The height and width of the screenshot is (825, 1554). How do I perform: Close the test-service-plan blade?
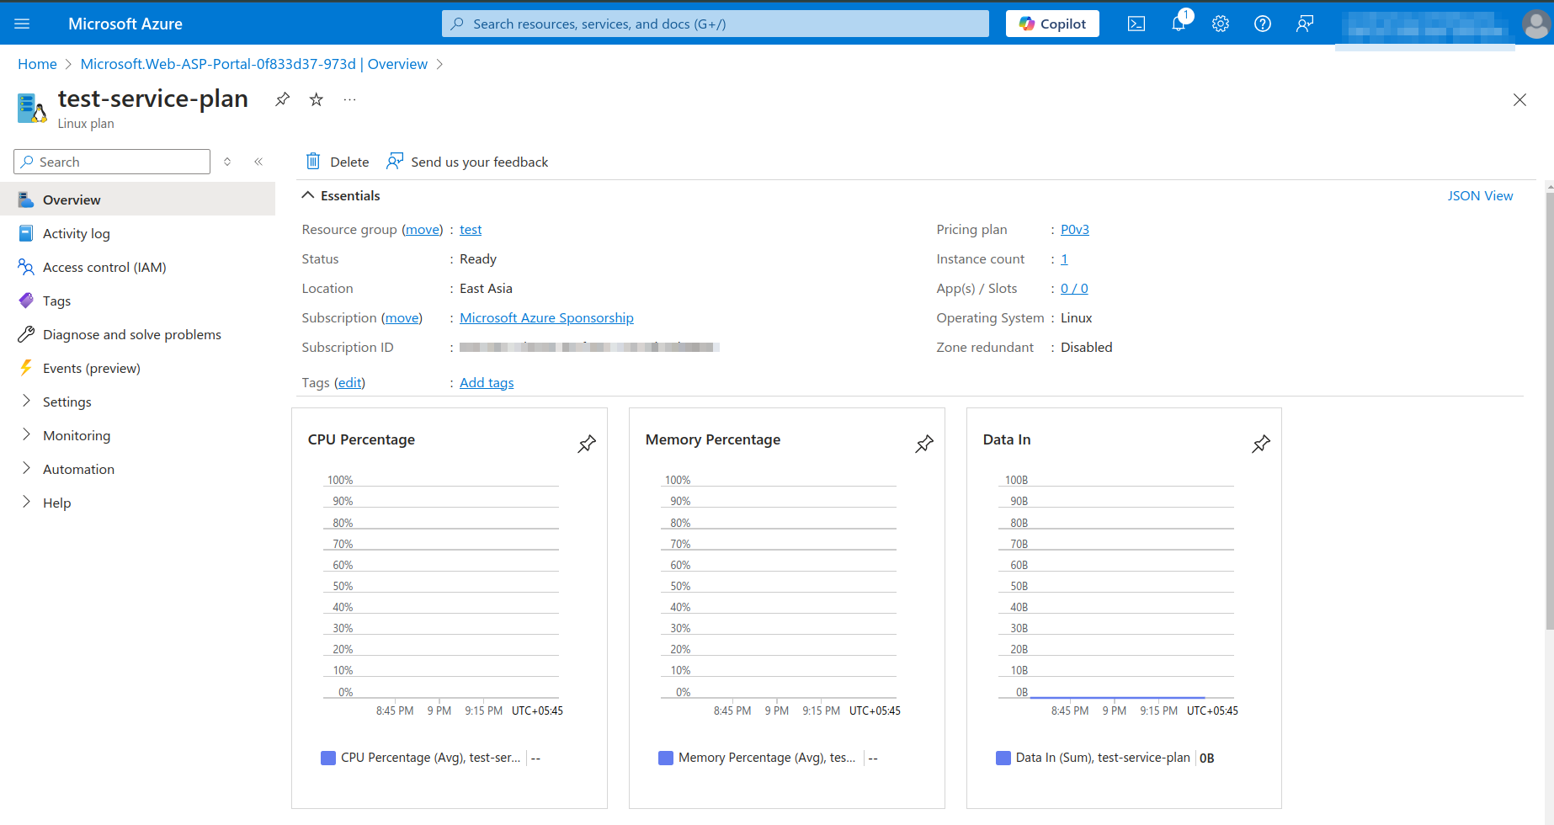tap(1519, 99)
